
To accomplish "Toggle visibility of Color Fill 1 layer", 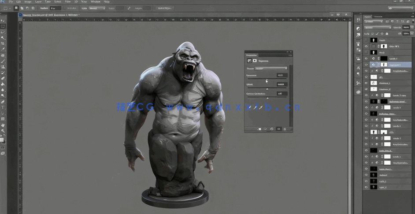I will pos(366,46).
